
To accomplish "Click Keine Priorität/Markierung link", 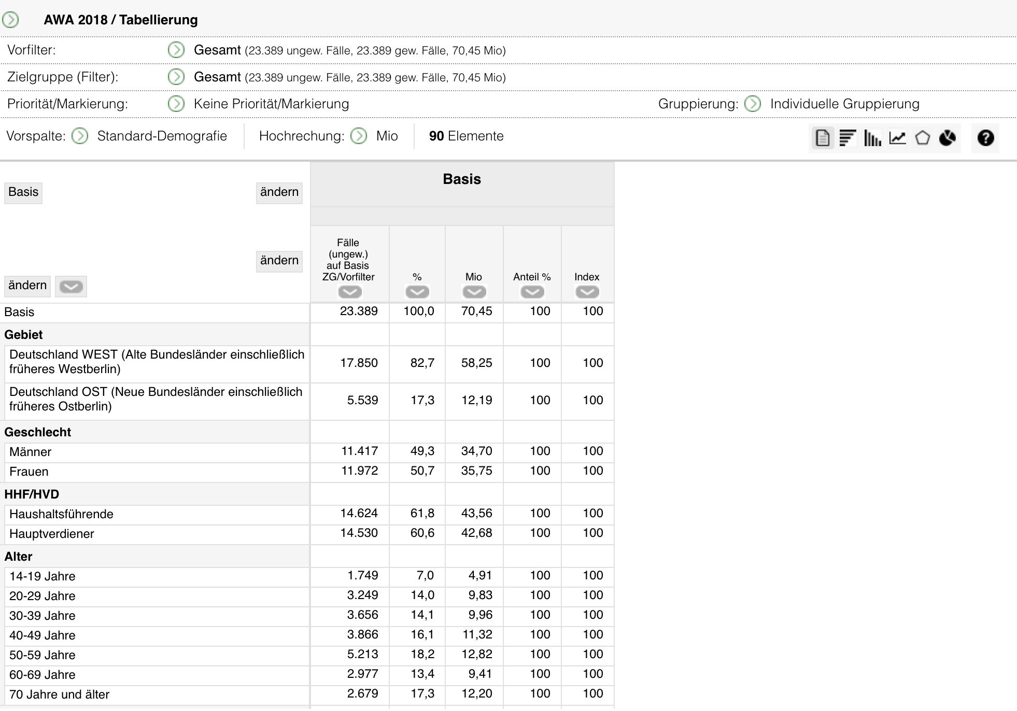I will pyautogui.click(x=271, y=104).
